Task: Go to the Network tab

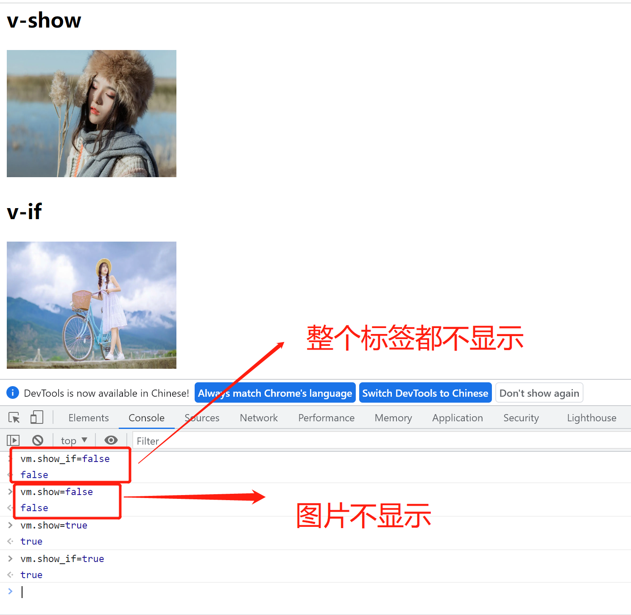Action: pyautogui.click(x=259, y=418)
